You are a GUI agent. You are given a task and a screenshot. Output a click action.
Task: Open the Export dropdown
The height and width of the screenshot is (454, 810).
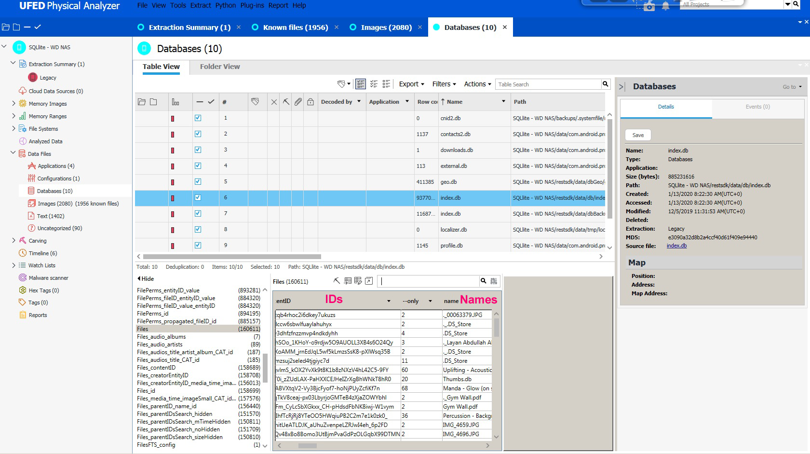point(411,84)
